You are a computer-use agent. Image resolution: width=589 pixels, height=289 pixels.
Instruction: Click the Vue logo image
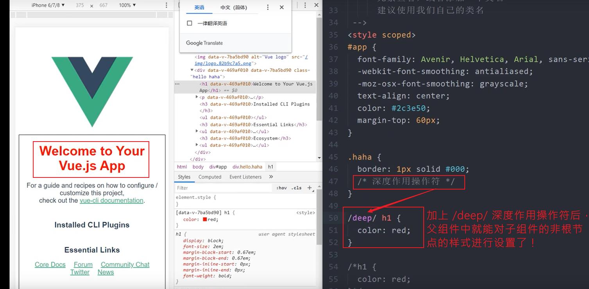point(92,92)
